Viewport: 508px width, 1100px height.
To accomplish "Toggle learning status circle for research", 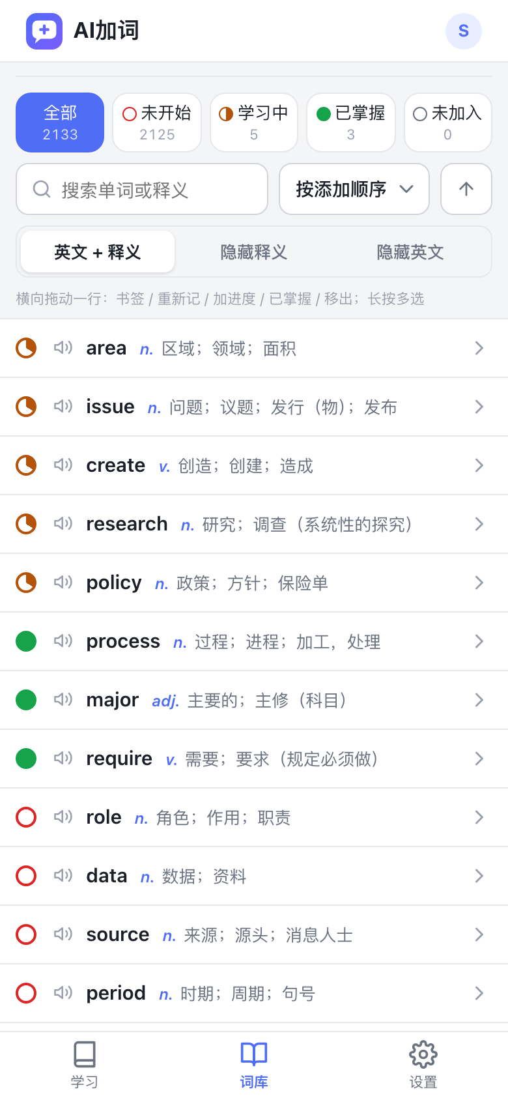I will point(26,524).
